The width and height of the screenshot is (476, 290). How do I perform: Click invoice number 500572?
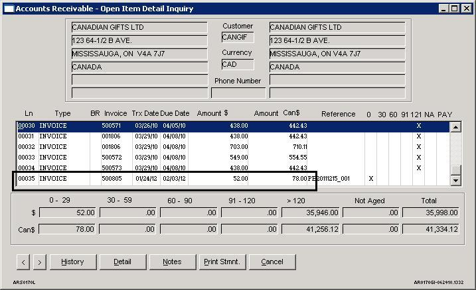click(x=112, y=158)
